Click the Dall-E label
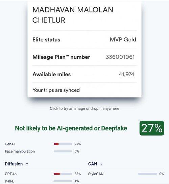Screen dimensions: 169x184 [x=9, y=181]
